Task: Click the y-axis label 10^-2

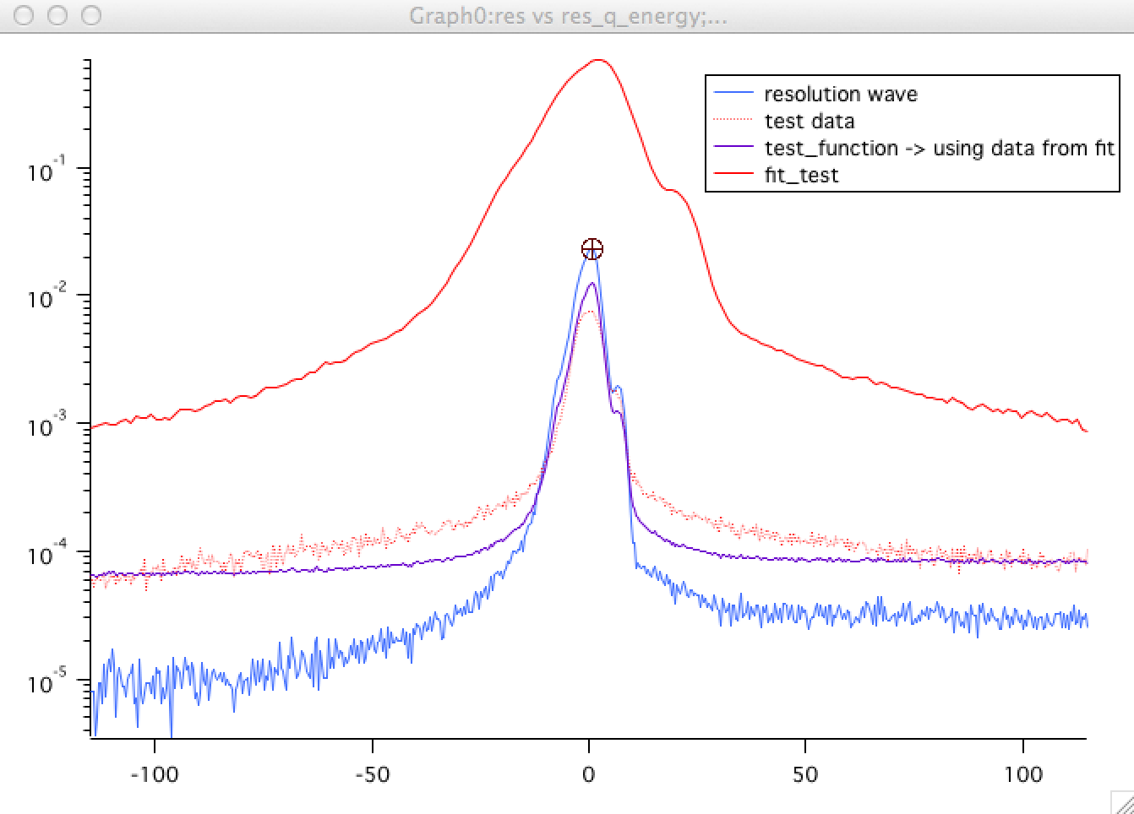Action: point(47,298)
